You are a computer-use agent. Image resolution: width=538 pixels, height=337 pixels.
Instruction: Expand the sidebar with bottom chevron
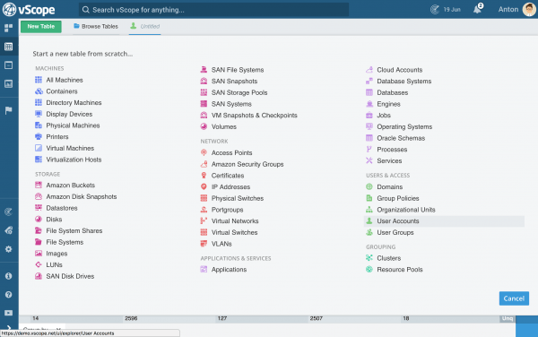(x=9, y=328)
